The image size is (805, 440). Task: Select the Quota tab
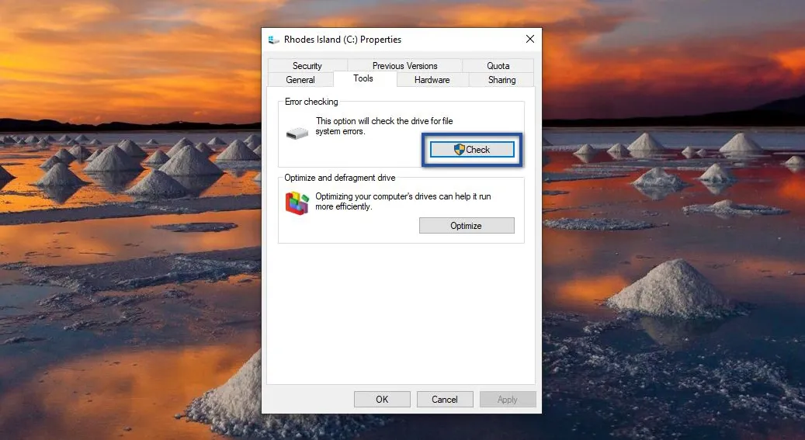(498, 66)
